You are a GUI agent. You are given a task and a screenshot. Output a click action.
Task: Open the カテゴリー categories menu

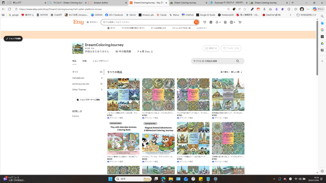(x=92, y=22)
